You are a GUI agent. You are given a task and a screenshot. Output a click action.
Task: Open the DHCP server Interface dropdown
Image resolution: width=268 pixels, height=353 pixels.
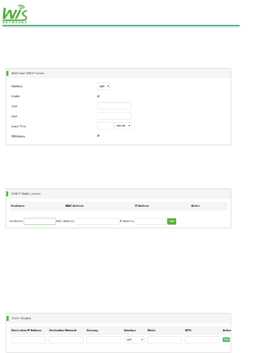tap(103, 86)
